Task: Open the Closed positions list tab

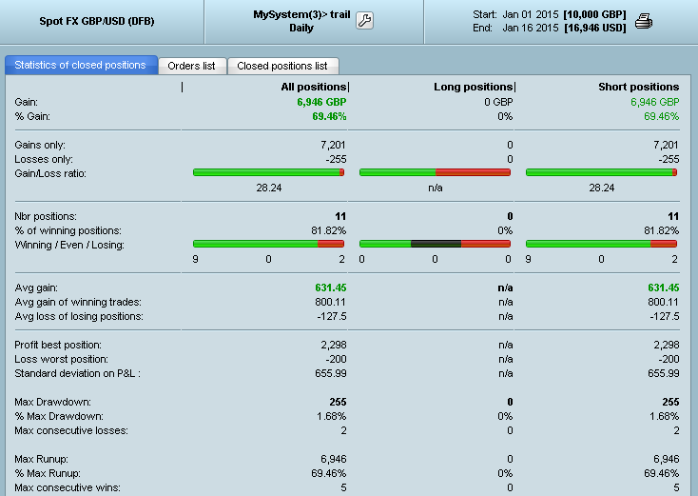Action: point(282,66)
